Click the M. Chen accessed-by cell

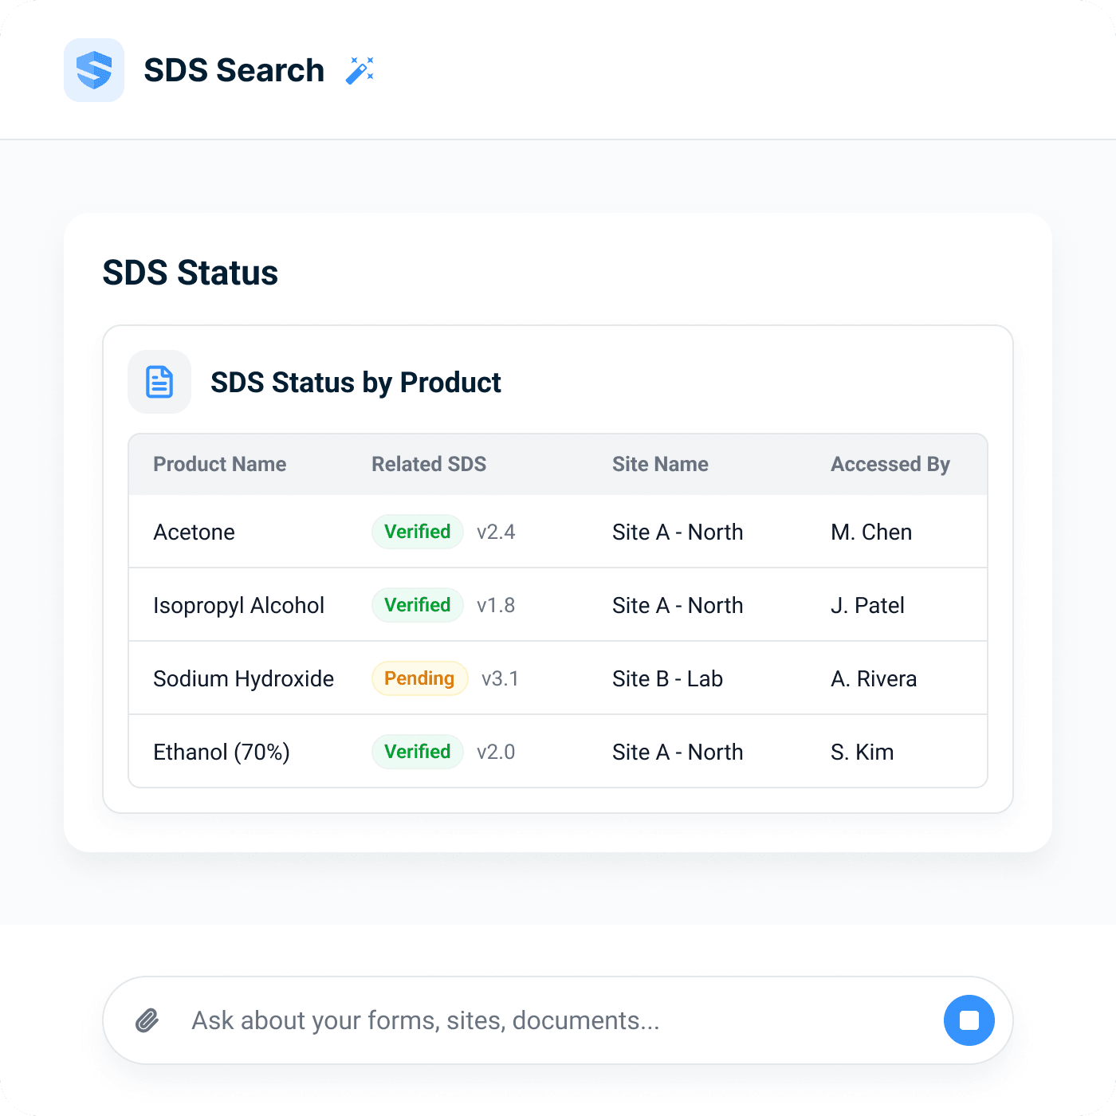click(x=871, y=532)
